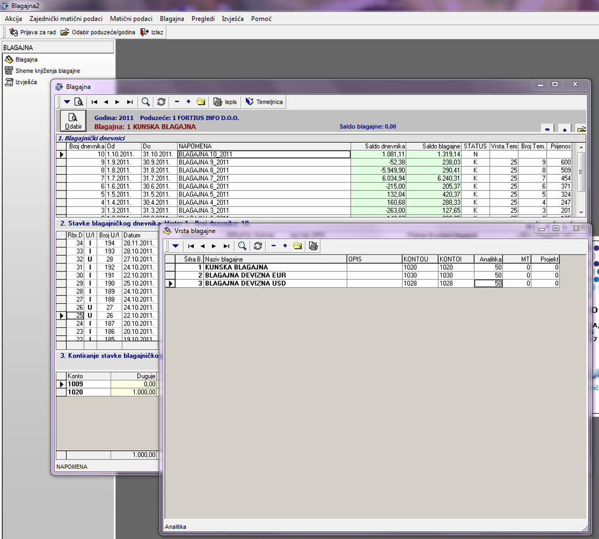Expand the dropdown arrow in Vrsta blagajne toolbar
This screenshot has height=539, width=599.
(x=175, y=246)
